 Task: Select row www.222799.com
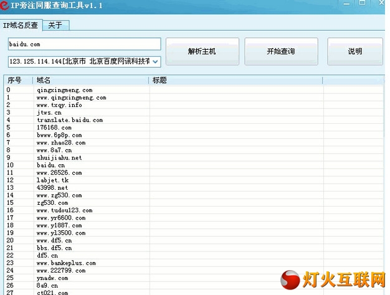(194, 270)
